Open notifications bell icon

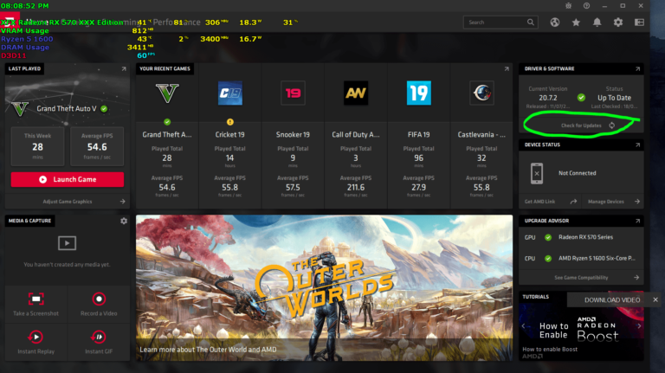tap(597, 22)
